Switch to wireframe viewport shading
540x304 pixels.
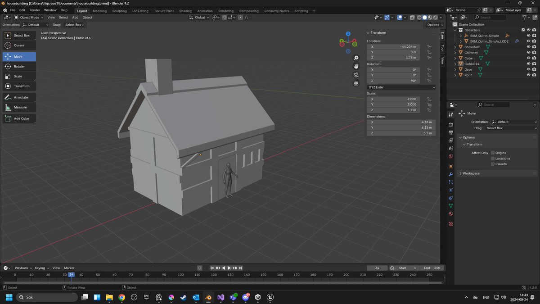pos(419,18)
